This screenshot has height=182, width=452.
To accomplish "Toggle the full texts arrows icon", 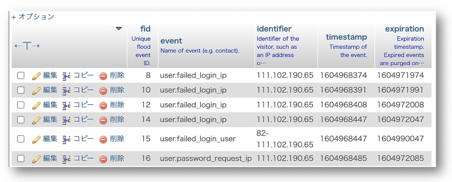I will [27, 46].
